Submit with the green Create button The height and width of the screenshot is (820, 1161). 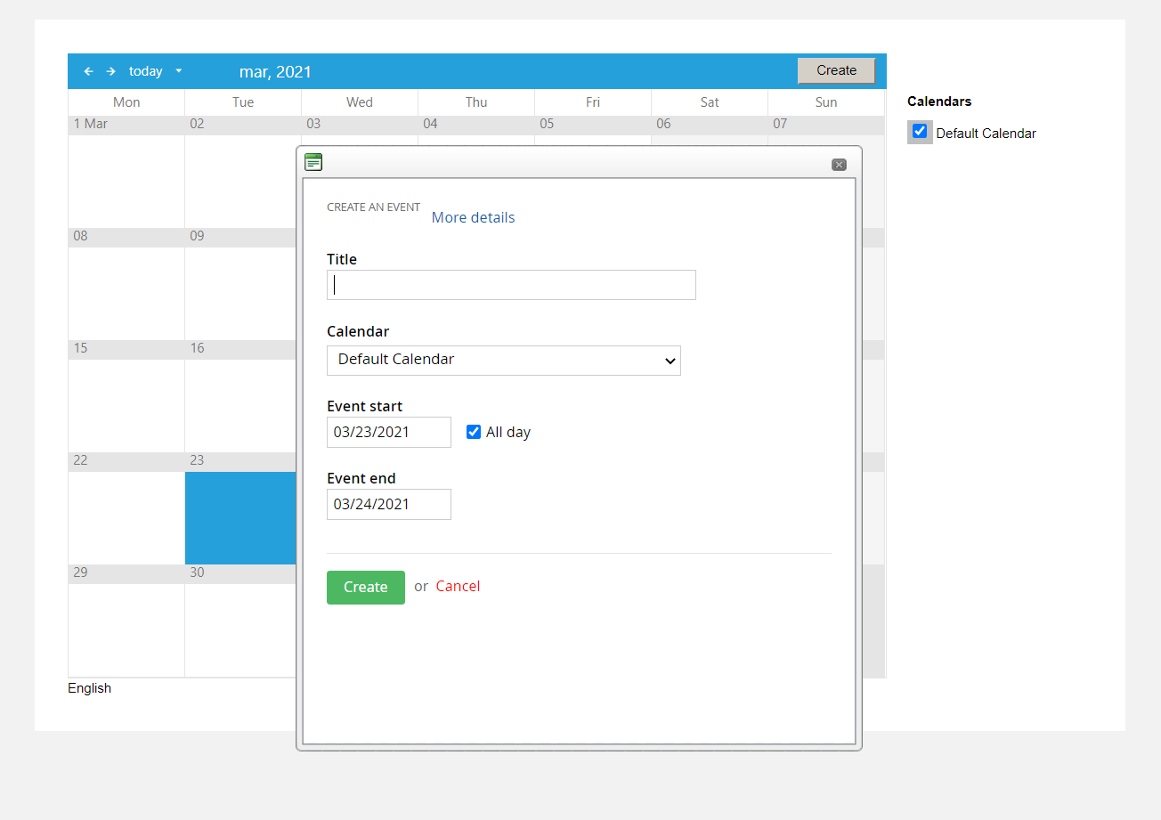coord(366,588)
